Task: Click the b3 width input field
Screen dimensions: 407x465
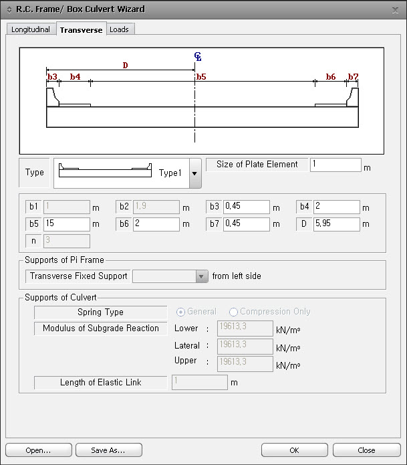Action: click(x=246, y=207)
